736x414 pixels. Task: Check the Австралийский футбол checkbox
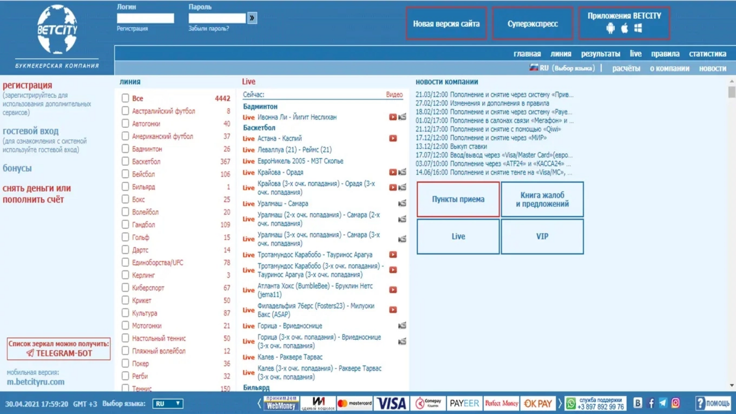125,111
